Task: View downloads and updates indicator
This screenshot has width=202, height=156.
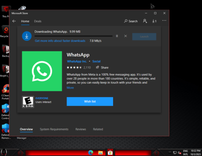Action: pyautogui.click(x=154, y=21)
